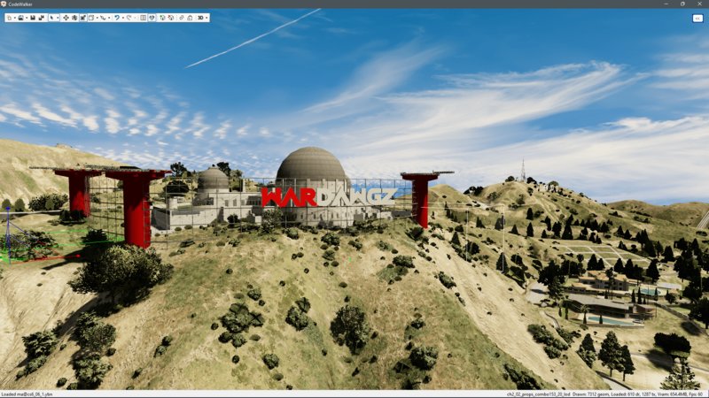Click the Paste toolbar icon
The image size is (709, 398).
tap(190, 18)
